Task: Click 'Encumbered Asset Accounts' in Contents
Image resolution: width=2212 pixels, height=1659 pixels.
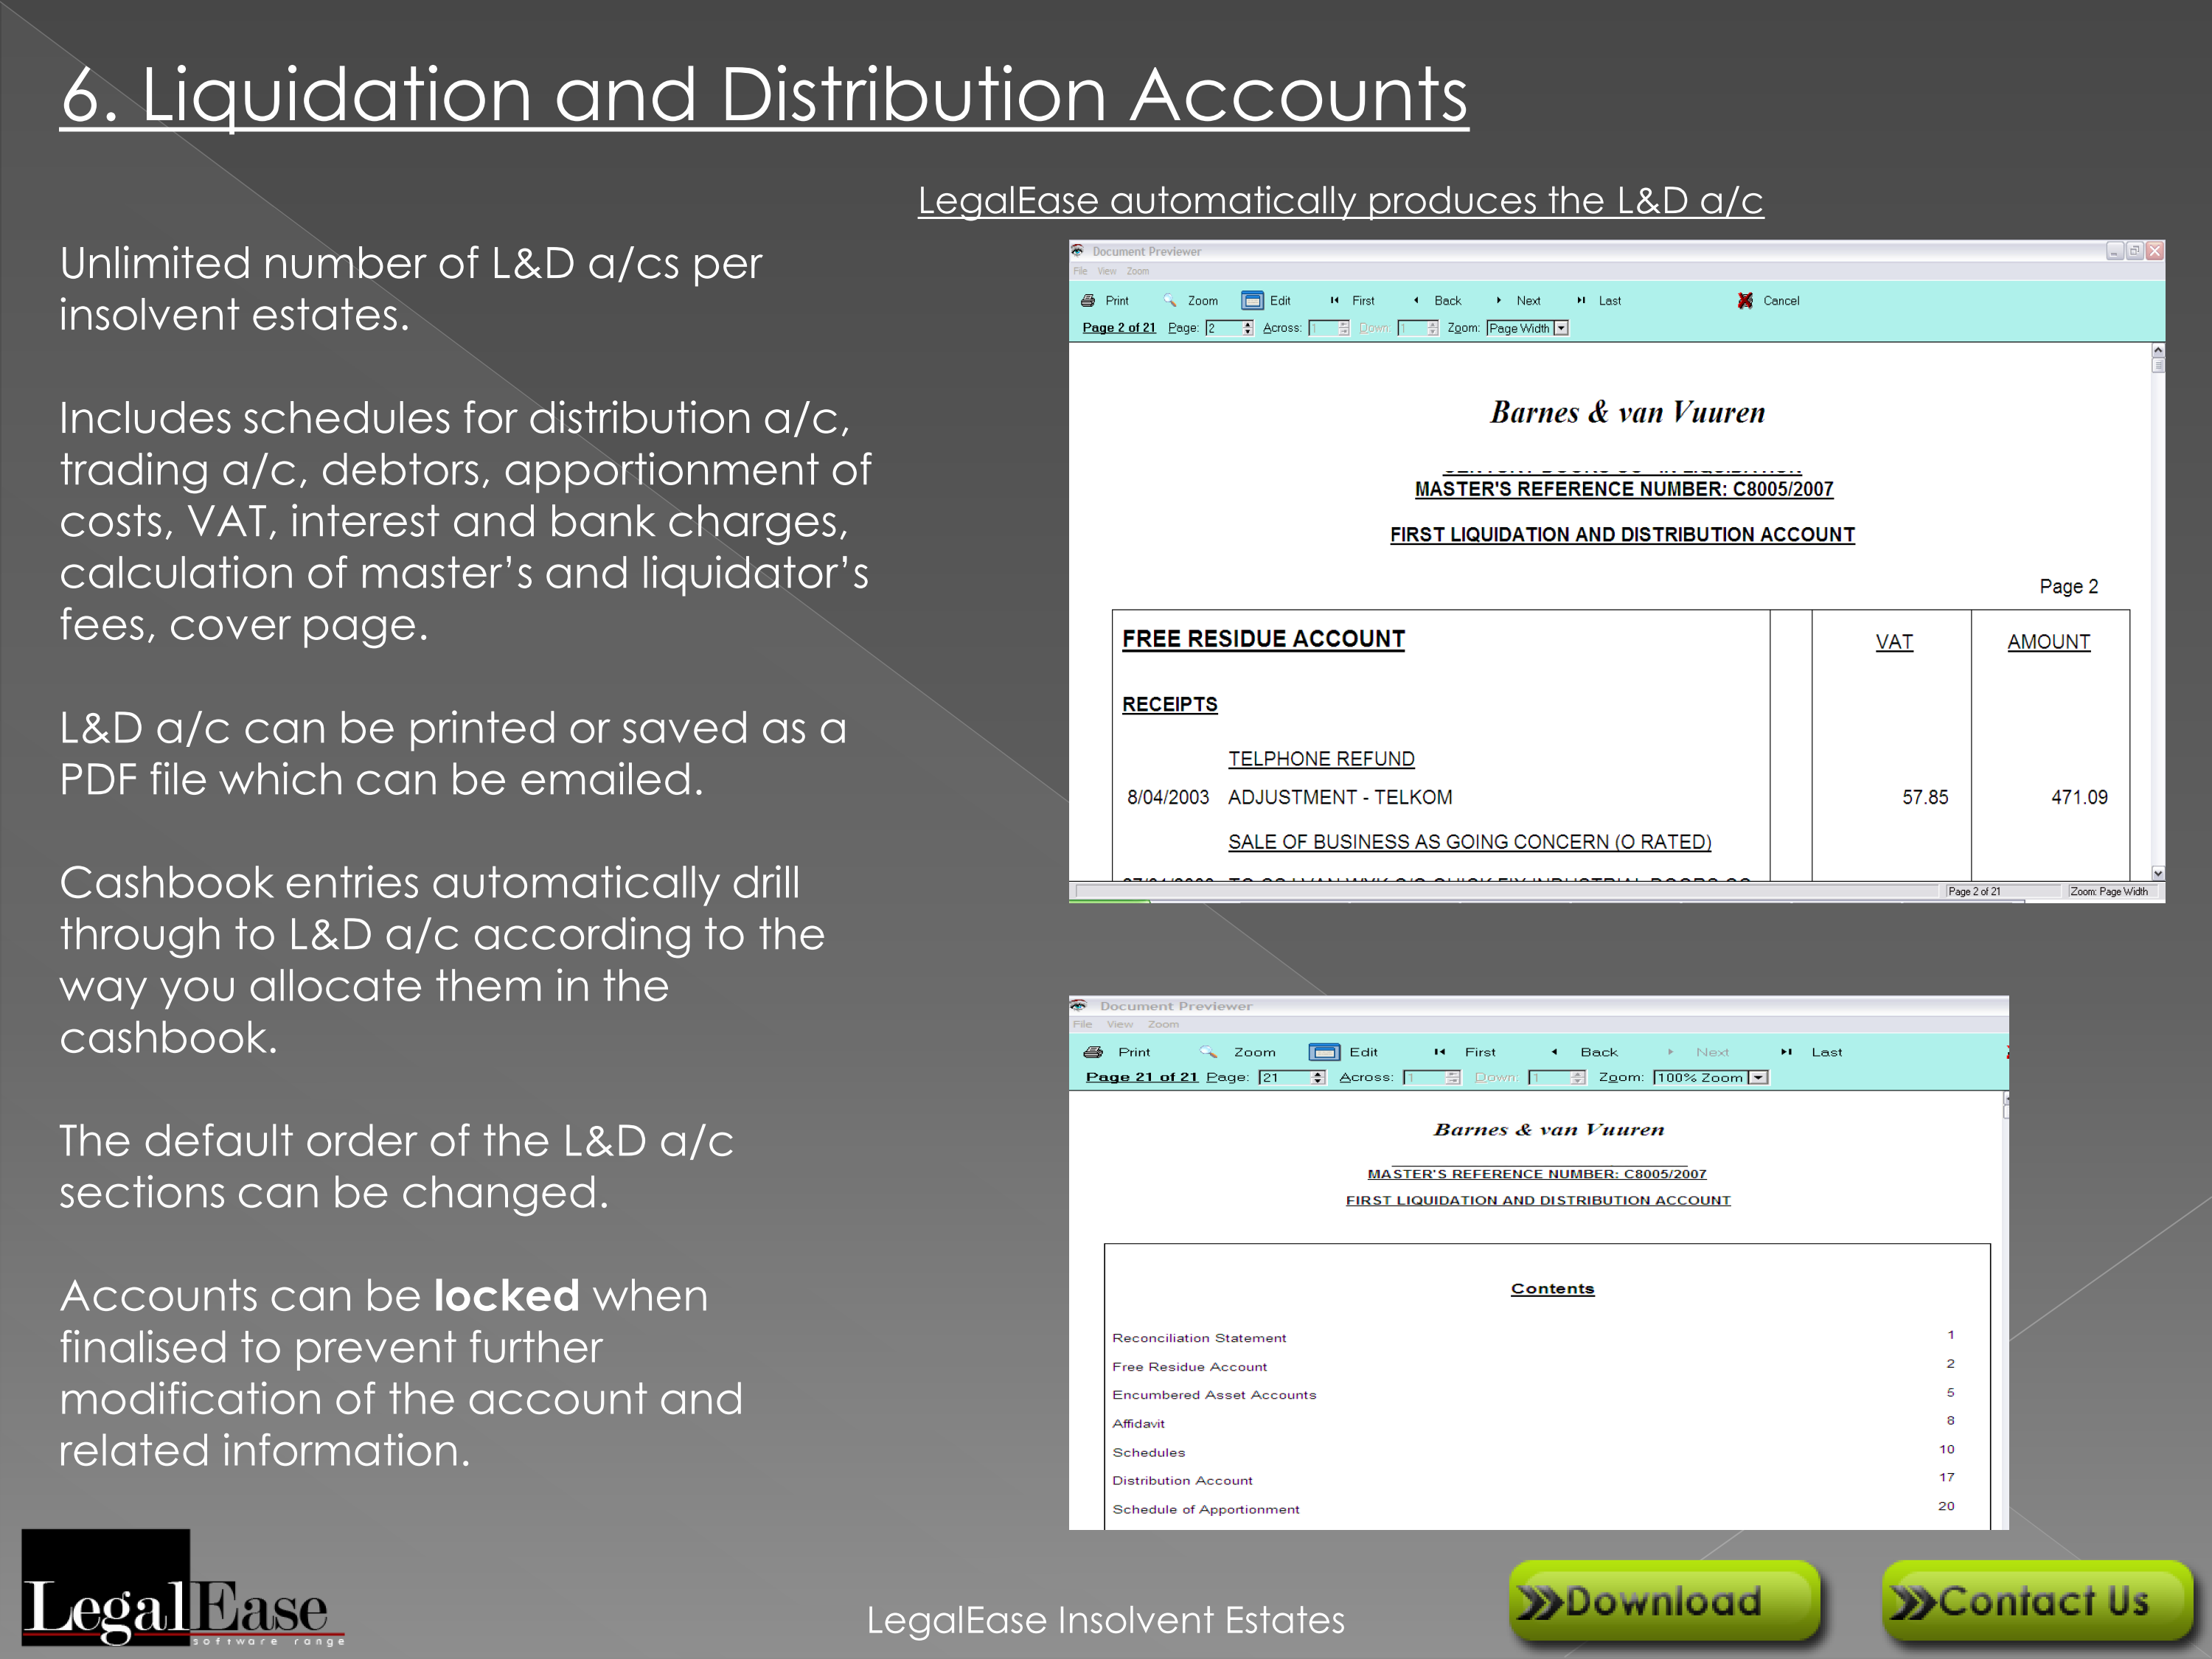Action: [x=1214, y=1395]
